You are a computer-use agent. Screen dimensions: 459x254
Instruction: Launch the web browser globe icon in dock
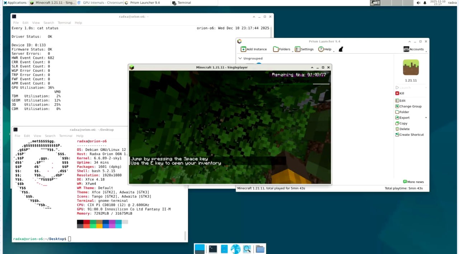[235, 249]
